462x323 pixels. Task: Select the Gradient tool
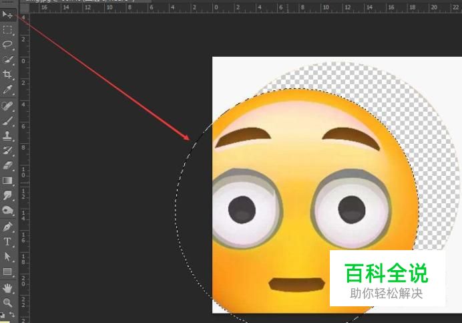7,181
